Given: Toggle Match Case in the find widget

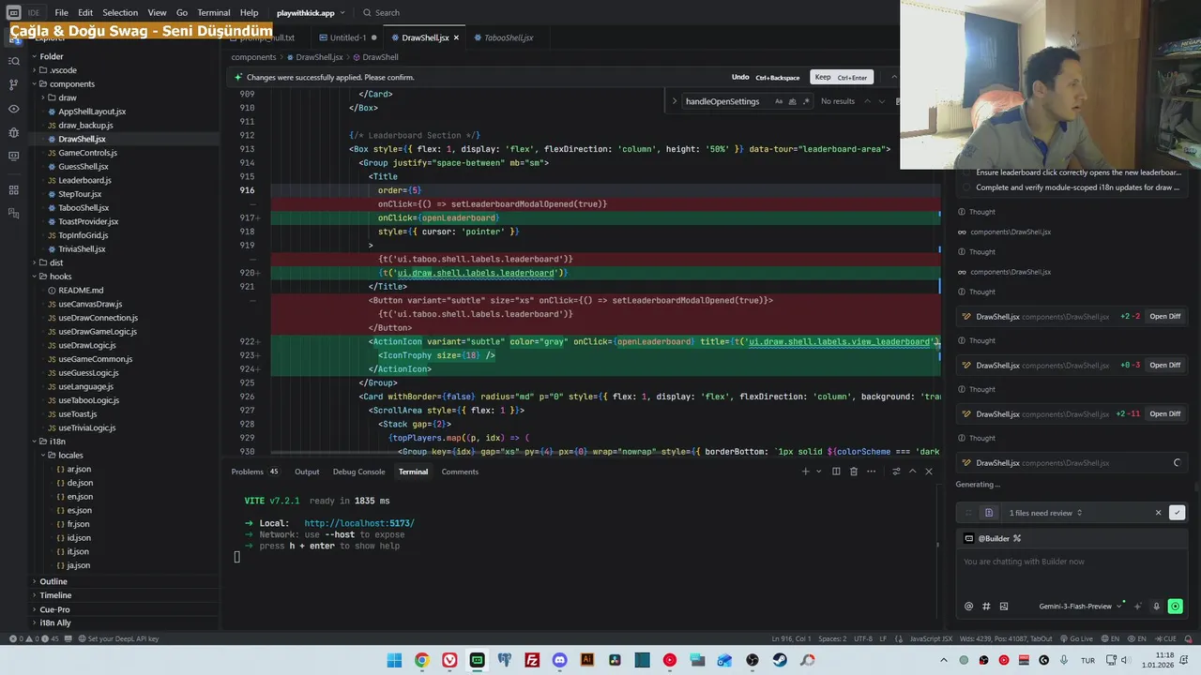Looking at the screenshot, I should point(779,101).
